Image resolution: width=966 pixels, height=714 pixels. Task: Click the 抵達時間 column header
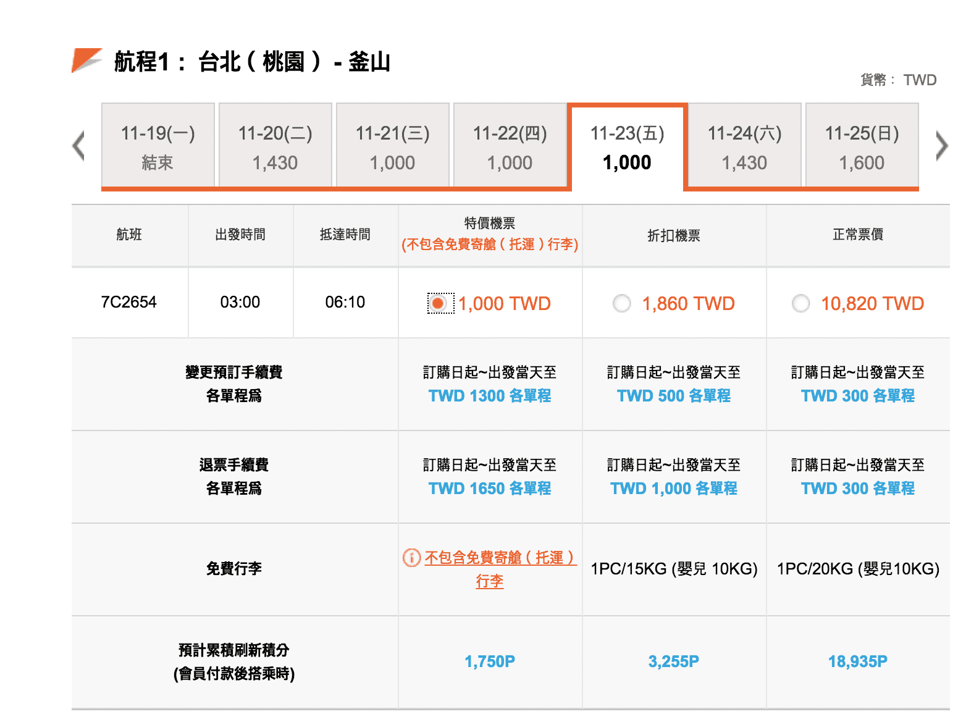tap(345, 234)
